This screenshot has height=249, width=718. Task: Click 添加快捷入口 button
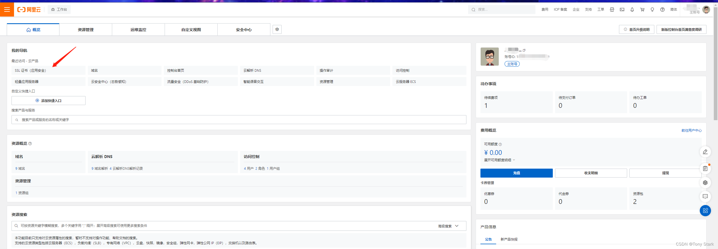tap(49, 101)
